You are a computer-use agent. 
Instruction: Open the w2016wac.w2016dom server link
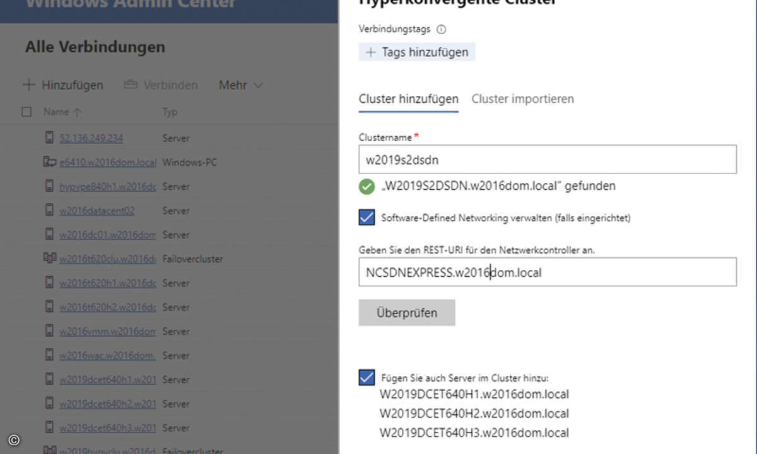(x=108, y=355)
